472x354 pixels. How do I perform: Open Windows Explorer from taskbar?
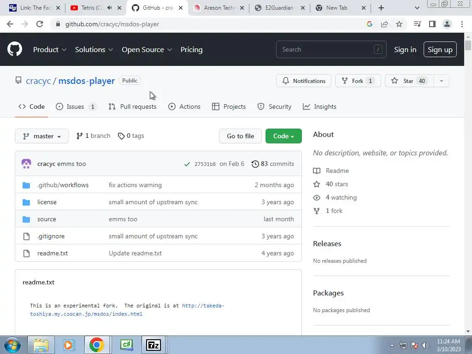tap(41, 345)
